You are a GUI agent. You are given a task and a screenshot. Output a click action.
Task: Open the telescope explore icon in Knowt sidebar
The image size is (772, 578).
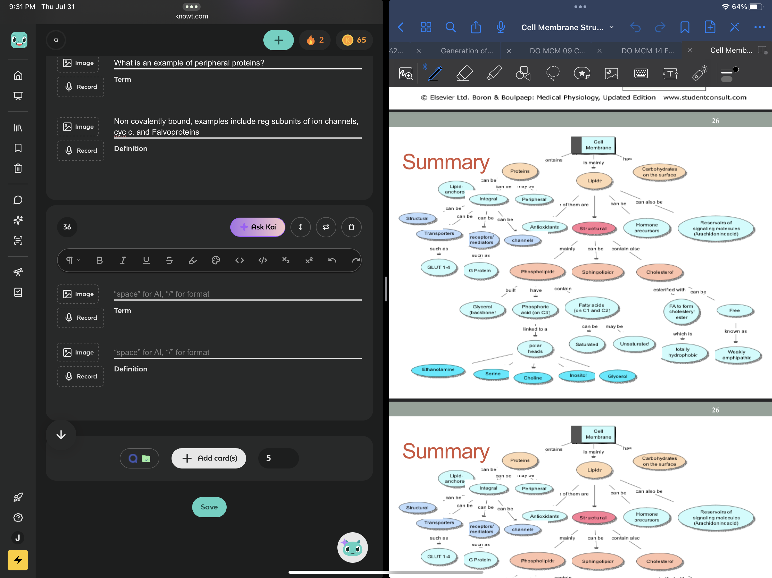click(x=18, y=272)
